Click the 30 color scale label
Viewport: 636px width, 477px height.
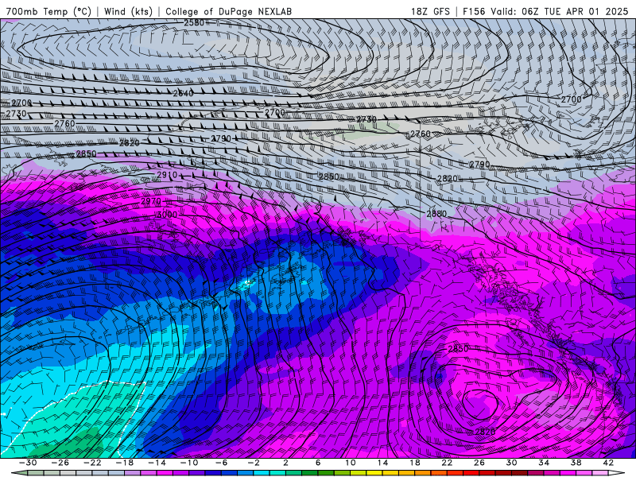pos(511,463)
